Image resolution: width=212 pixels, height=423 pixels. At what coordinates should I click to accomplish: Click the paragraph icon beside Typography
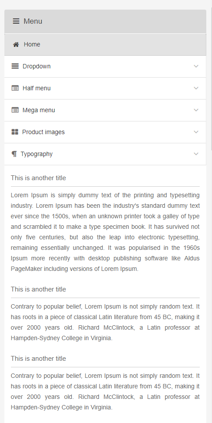(x=14, y=154)
